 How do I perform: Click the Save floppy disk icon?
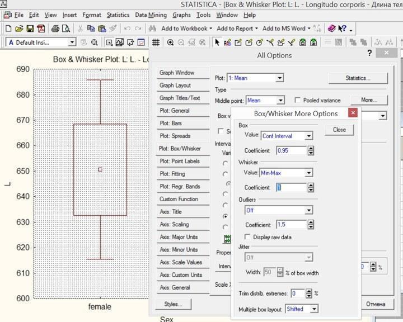tap(30, 28)
